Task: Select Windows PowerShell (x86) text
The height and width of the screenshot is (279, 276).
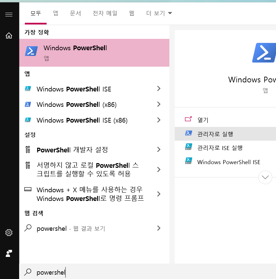Action: (76, 104)
